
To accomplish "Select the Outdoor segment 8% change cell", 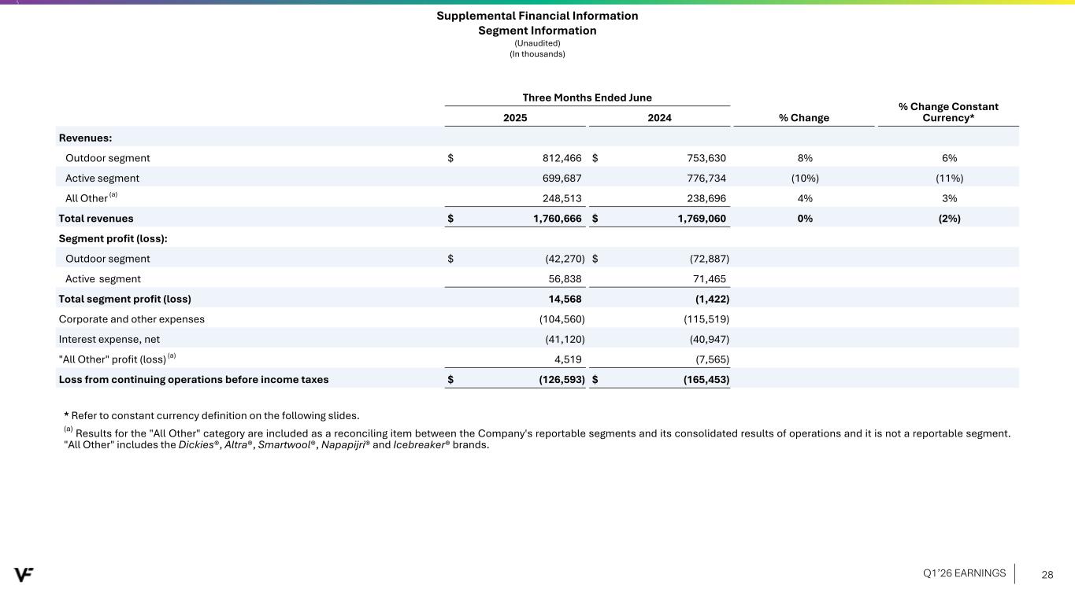I will [x=804, y=158].
